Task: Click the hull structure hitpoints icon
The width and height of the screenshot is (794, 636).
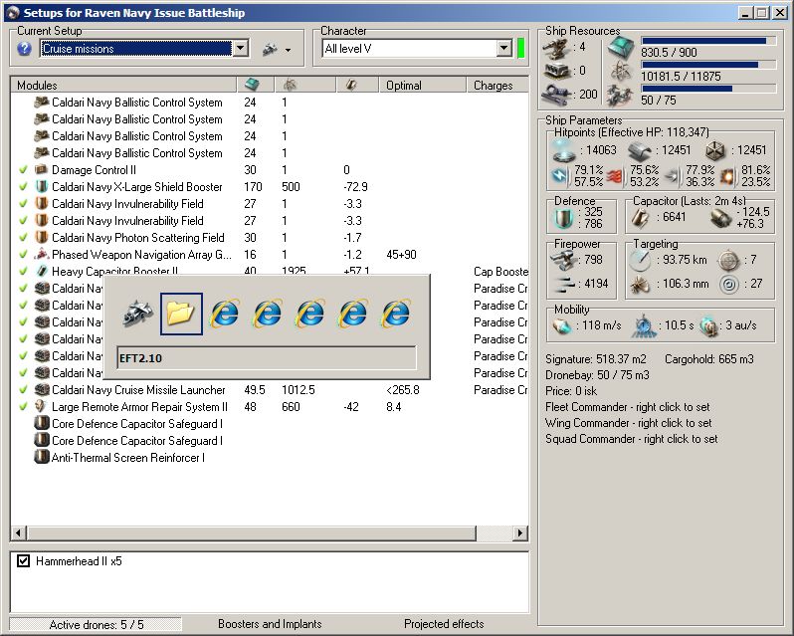Action: [716, 150]
